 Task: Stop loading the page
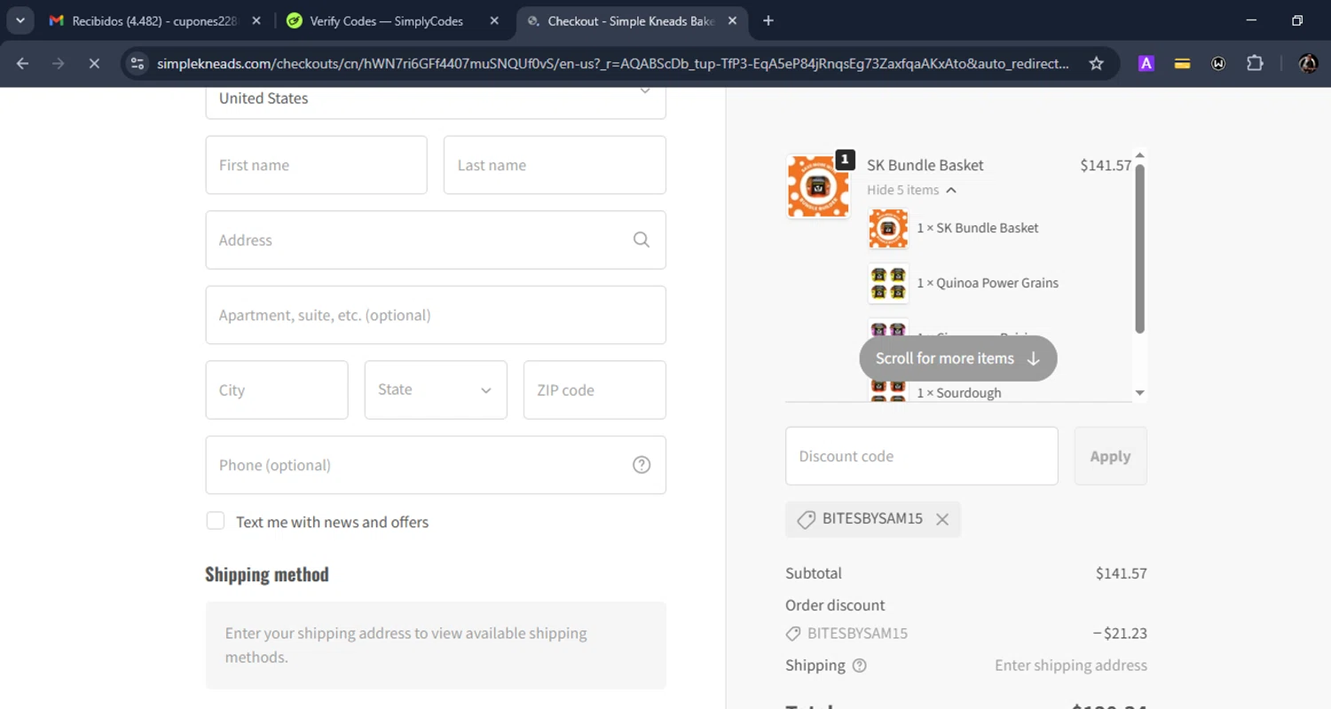tap(94, 63)
